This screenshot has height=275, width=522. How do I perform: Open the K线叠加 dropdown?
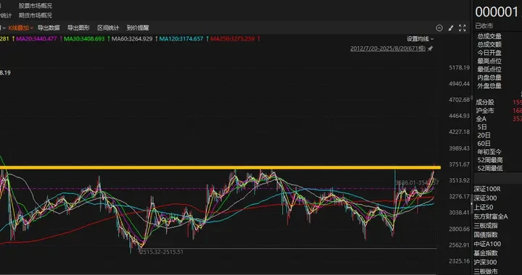point(20,28)
